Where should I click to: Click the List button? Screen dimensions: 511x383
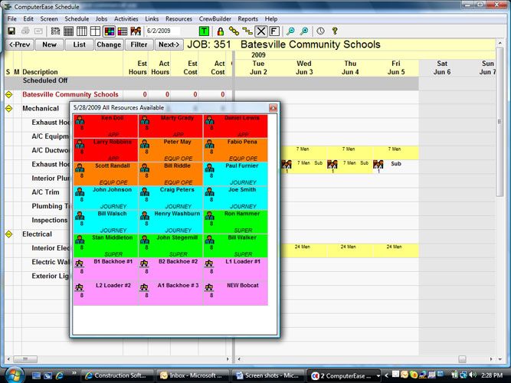pos(79,44)
